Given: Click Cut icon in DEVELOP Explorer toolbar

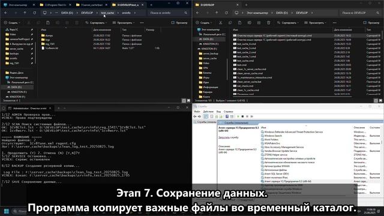Looking at the screenshot, I should tap(220, 23).
